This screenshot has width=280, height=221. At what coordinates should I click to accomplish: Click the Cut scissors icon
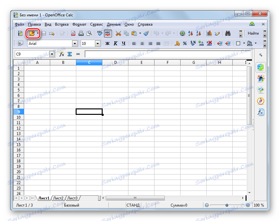click(x=118, y=33)
